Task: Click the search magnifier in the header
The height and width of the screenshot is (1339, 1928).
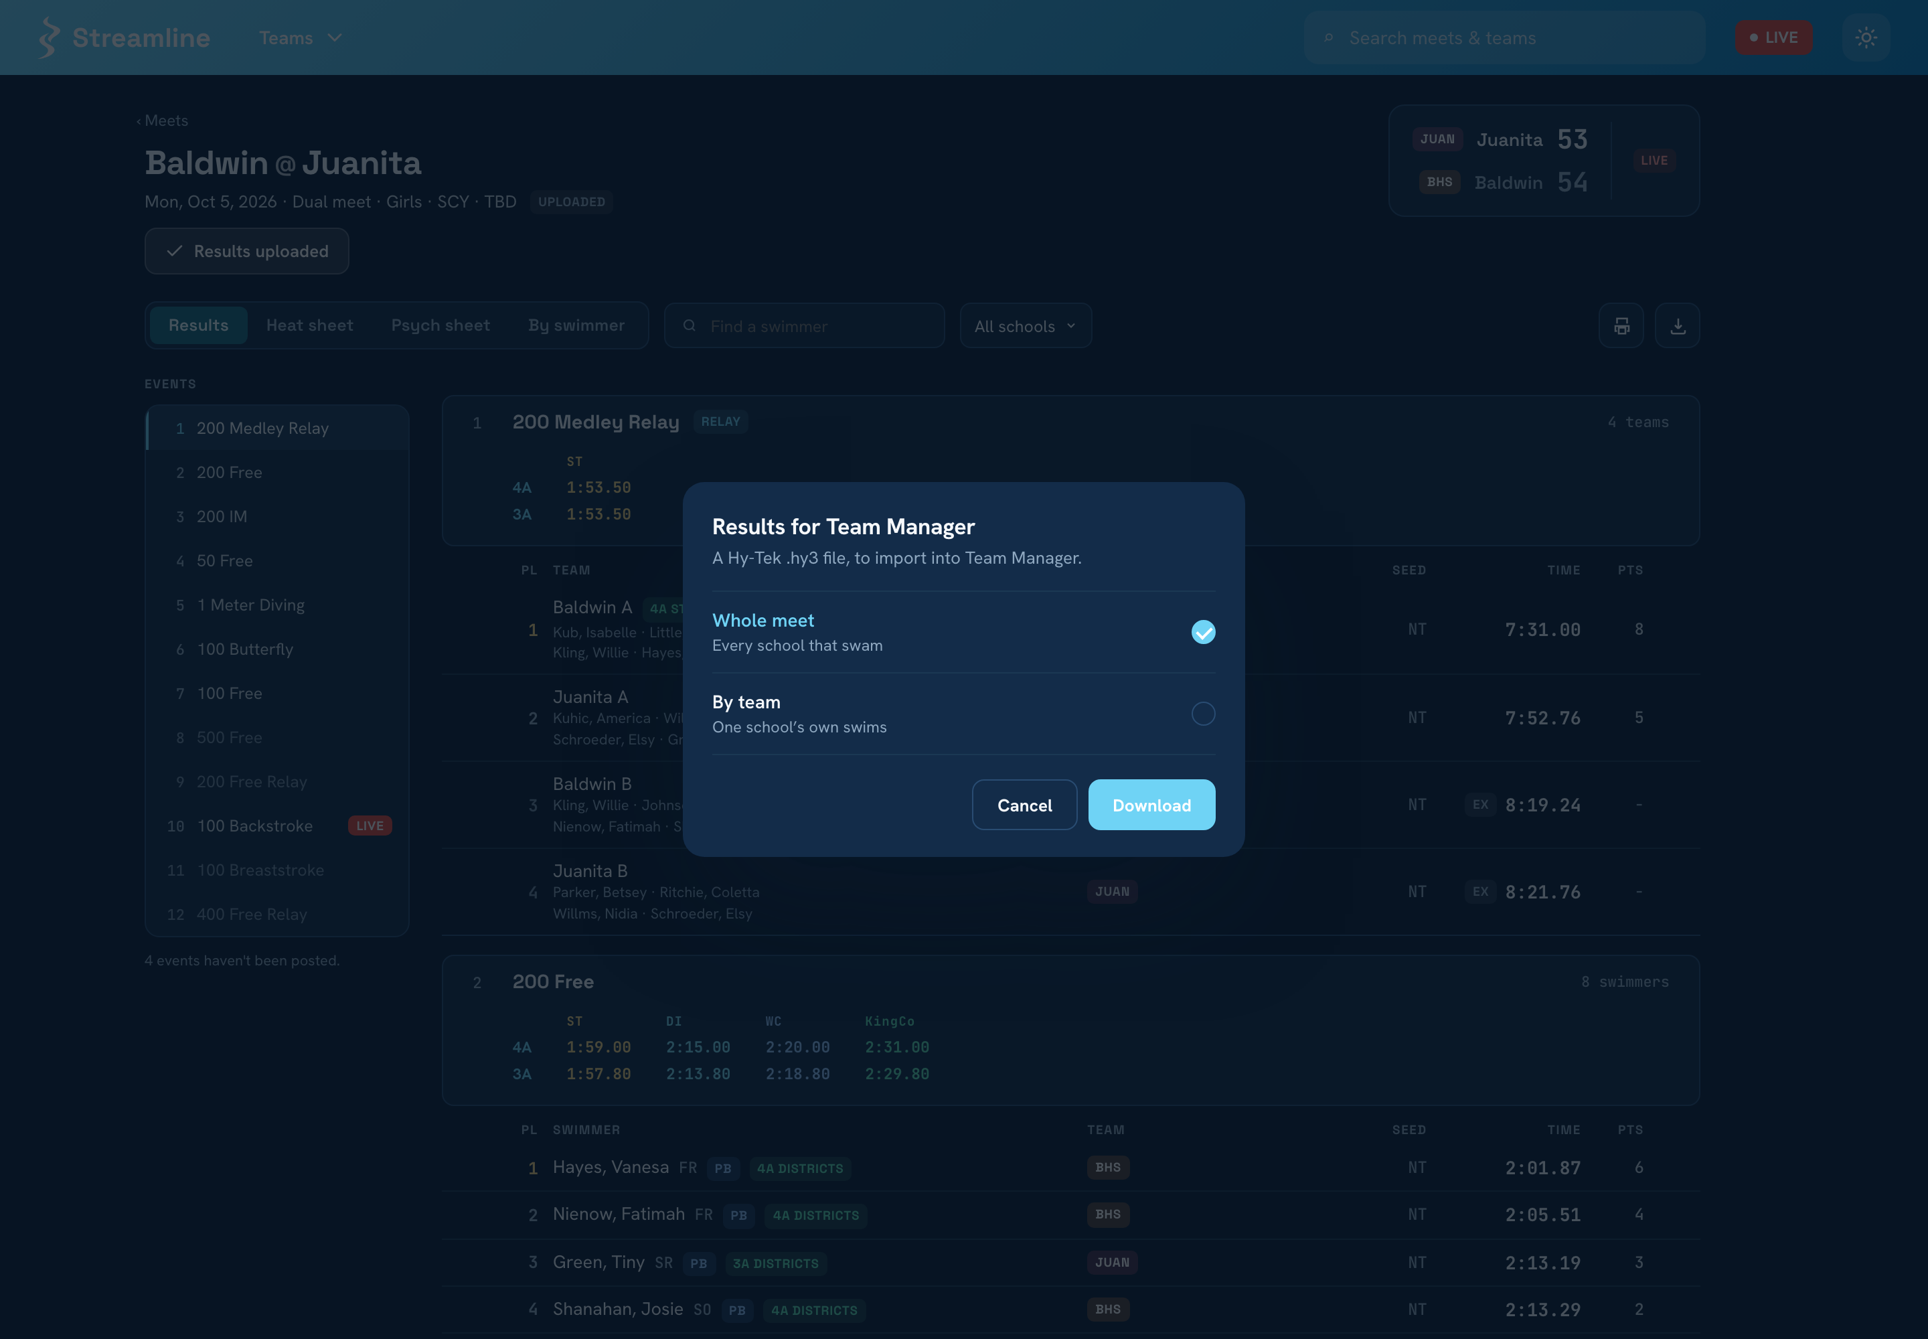Action: (x=1328, y=37)
